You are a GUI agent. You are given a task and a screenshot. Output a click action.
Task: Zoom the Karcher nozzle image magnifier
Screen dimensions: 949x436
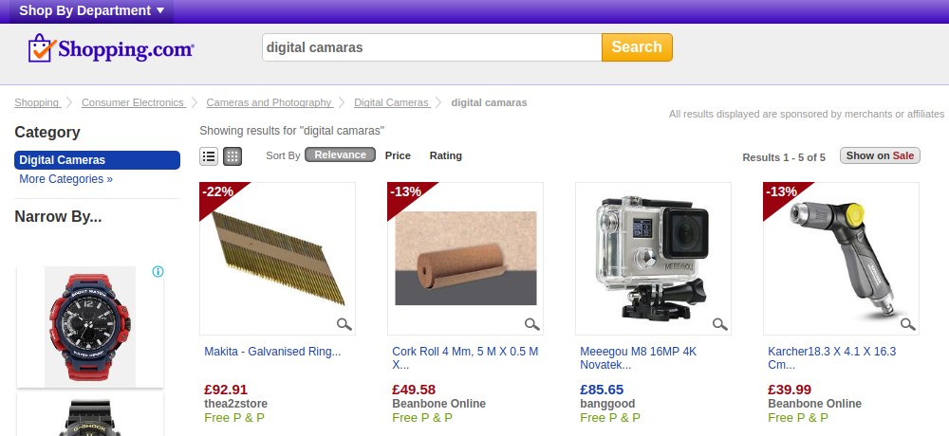tap(908, 324)
